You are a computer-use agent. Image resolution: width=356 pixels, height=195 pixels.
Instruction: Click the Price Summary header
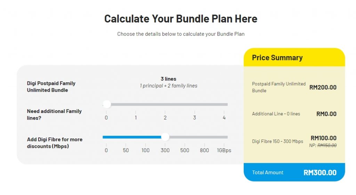277,58
